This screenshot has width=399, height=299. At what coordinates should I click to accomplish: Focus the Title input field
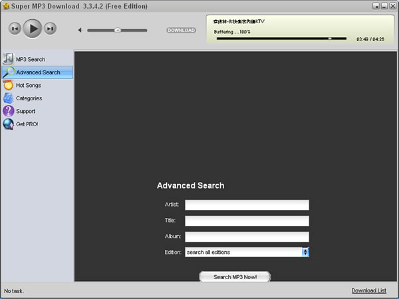(x=247, y=221)
